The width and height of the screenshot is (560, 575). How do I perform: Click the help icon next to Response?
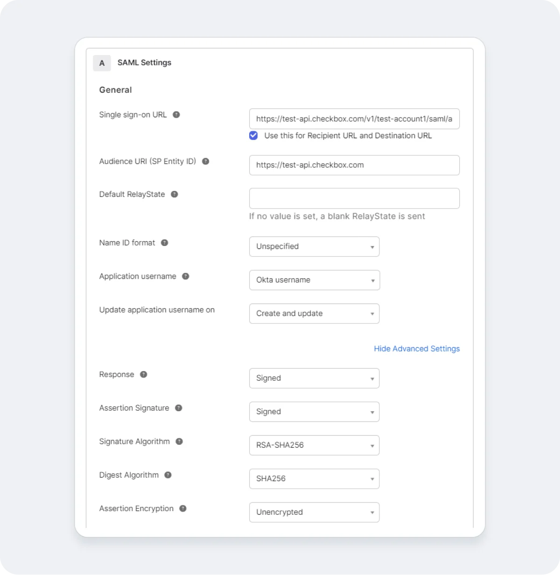pyautogui.click(x=143, y=374)
